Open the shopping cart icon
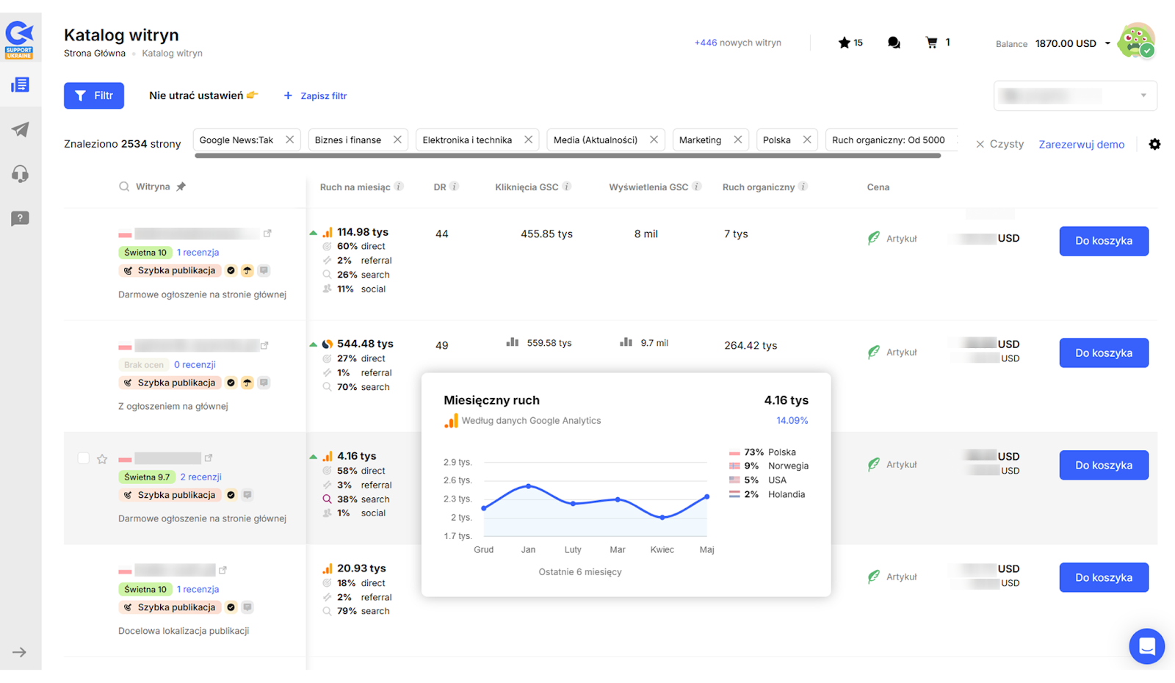Image resolution: width=1175 pixels, height=683 pixels. [x=932, y=43]
